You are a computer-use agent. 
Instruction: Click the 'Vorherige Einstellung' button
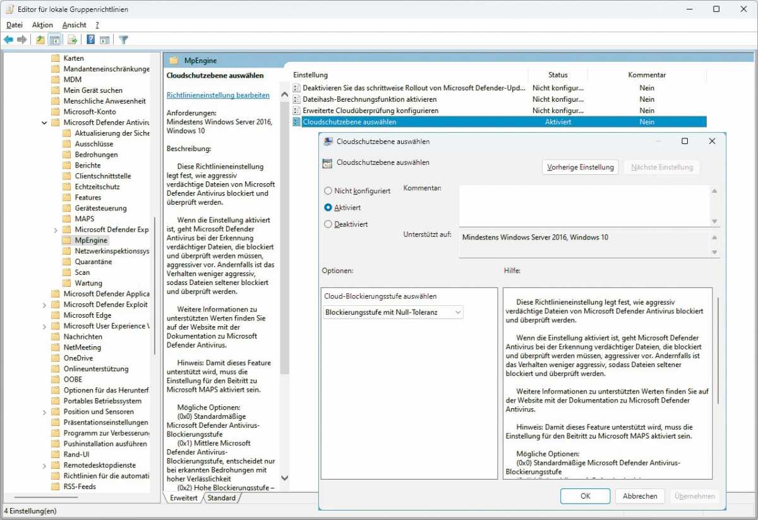tap(580, 167)
